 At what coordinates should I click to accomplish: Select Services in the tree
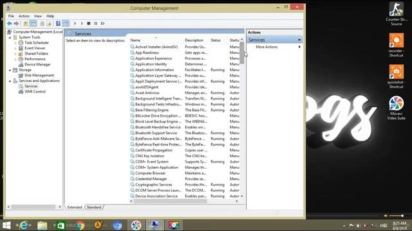(31, 86)
